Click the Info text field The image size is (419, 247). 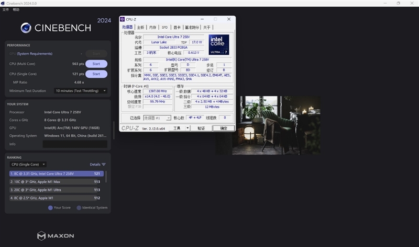[x=74, y=144]
